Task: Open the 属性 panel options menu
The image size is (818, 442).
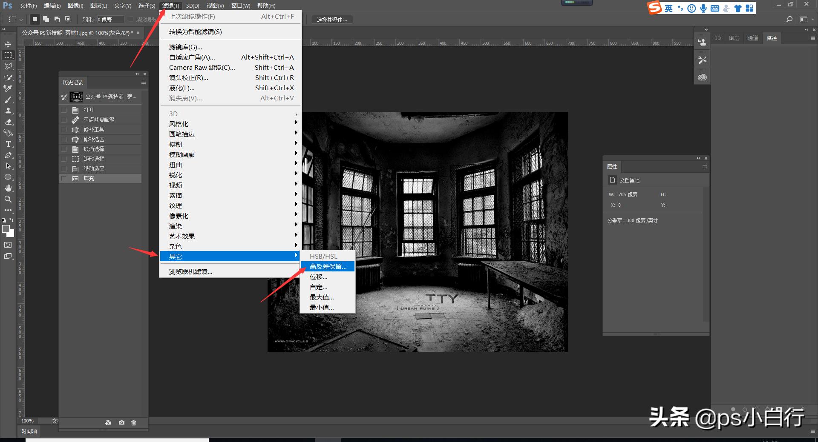Action: click(705, 167)
